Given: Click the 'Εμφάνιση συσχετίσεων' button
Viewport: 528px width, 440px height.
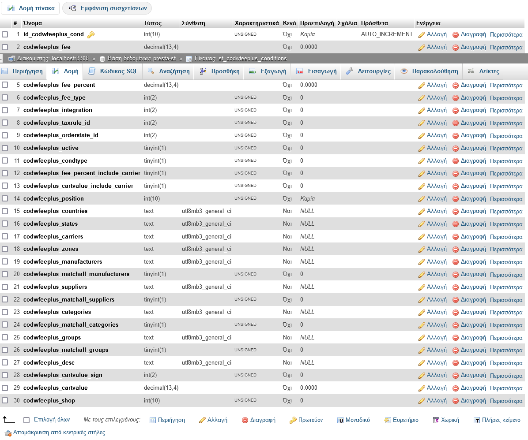Looking at the screenshot, I should coord(107,8).
